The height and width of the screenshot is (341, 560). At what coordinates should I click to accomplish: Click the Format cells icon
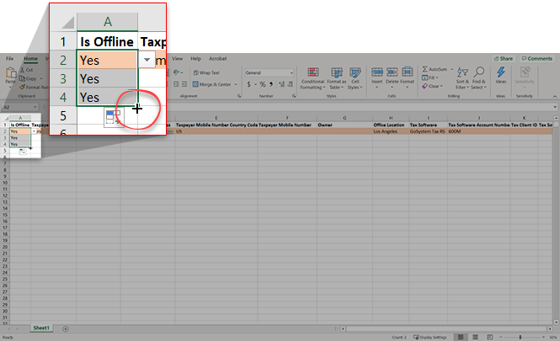407,72
